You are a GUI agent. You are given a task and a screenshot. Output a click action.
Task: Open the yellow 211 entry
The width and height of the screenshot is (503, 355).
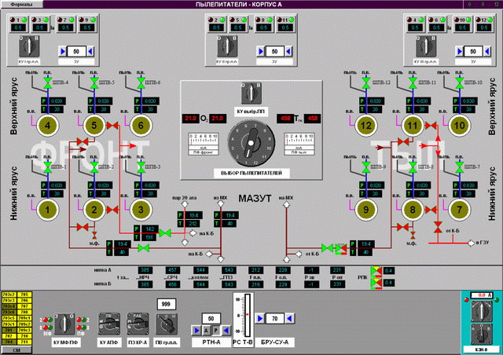24,342
